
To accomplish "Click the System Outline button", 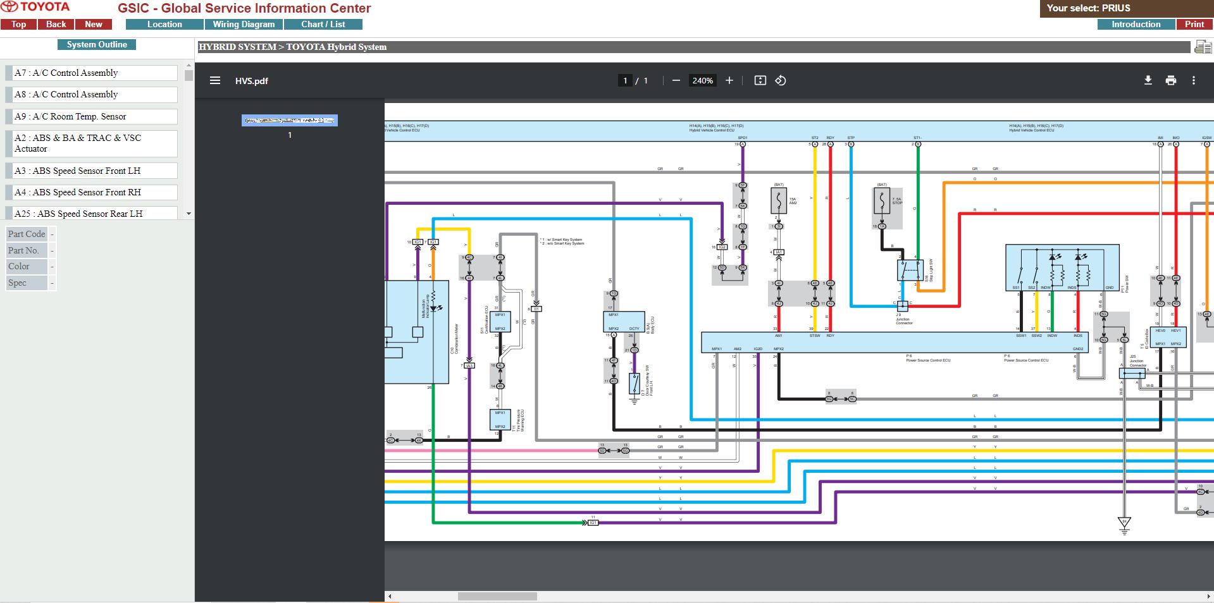I will 97,45.
